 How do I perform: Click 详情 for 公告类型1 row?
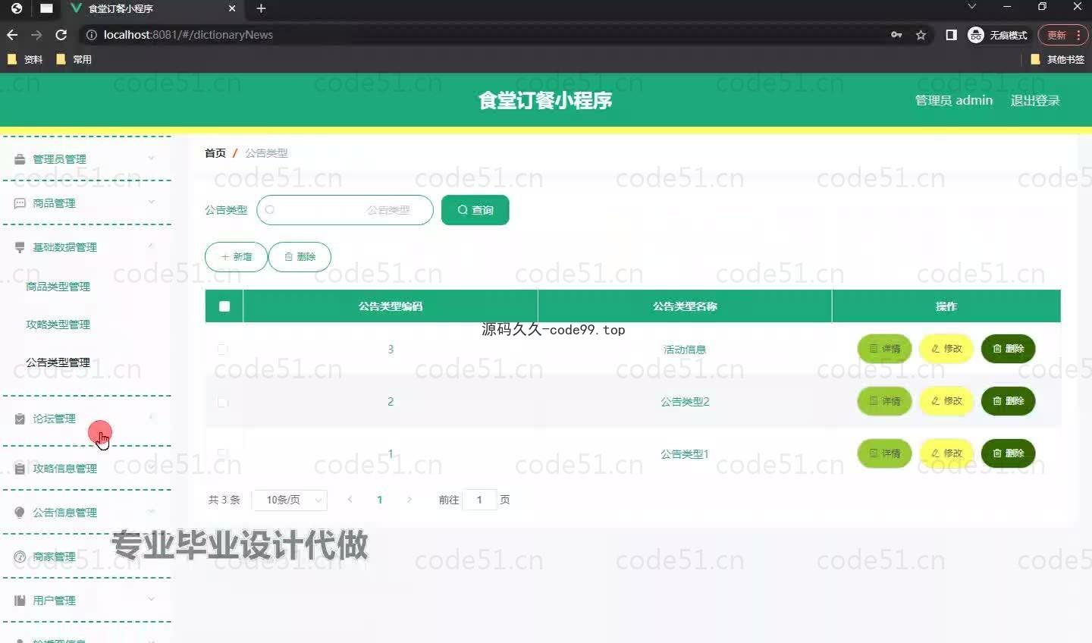884,453
